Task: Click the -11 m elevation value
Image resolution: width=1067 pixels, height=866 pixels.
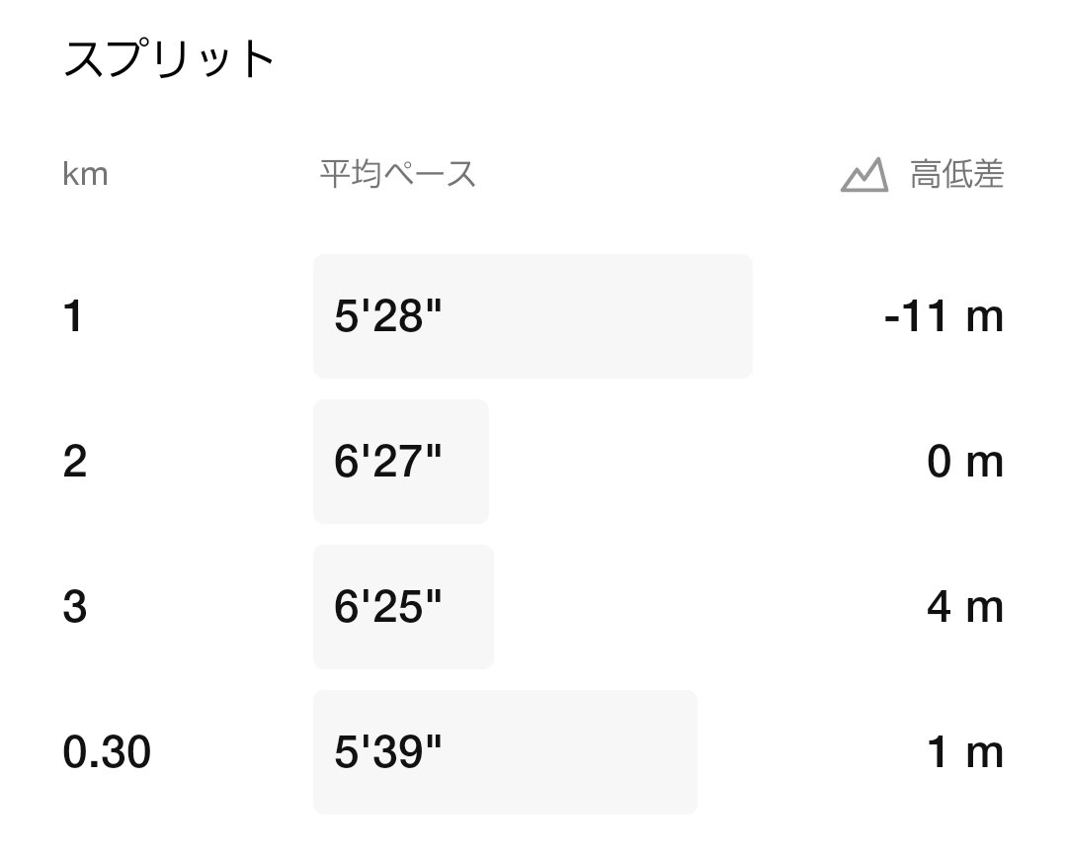Action: 944,317
